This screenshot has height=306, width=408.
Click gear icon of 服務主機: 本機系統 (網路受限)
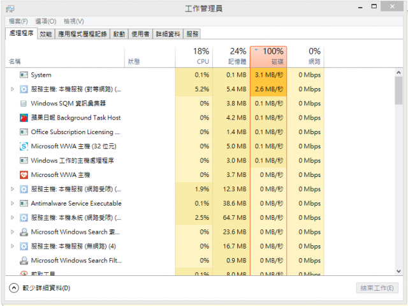(x=24, y=218)
